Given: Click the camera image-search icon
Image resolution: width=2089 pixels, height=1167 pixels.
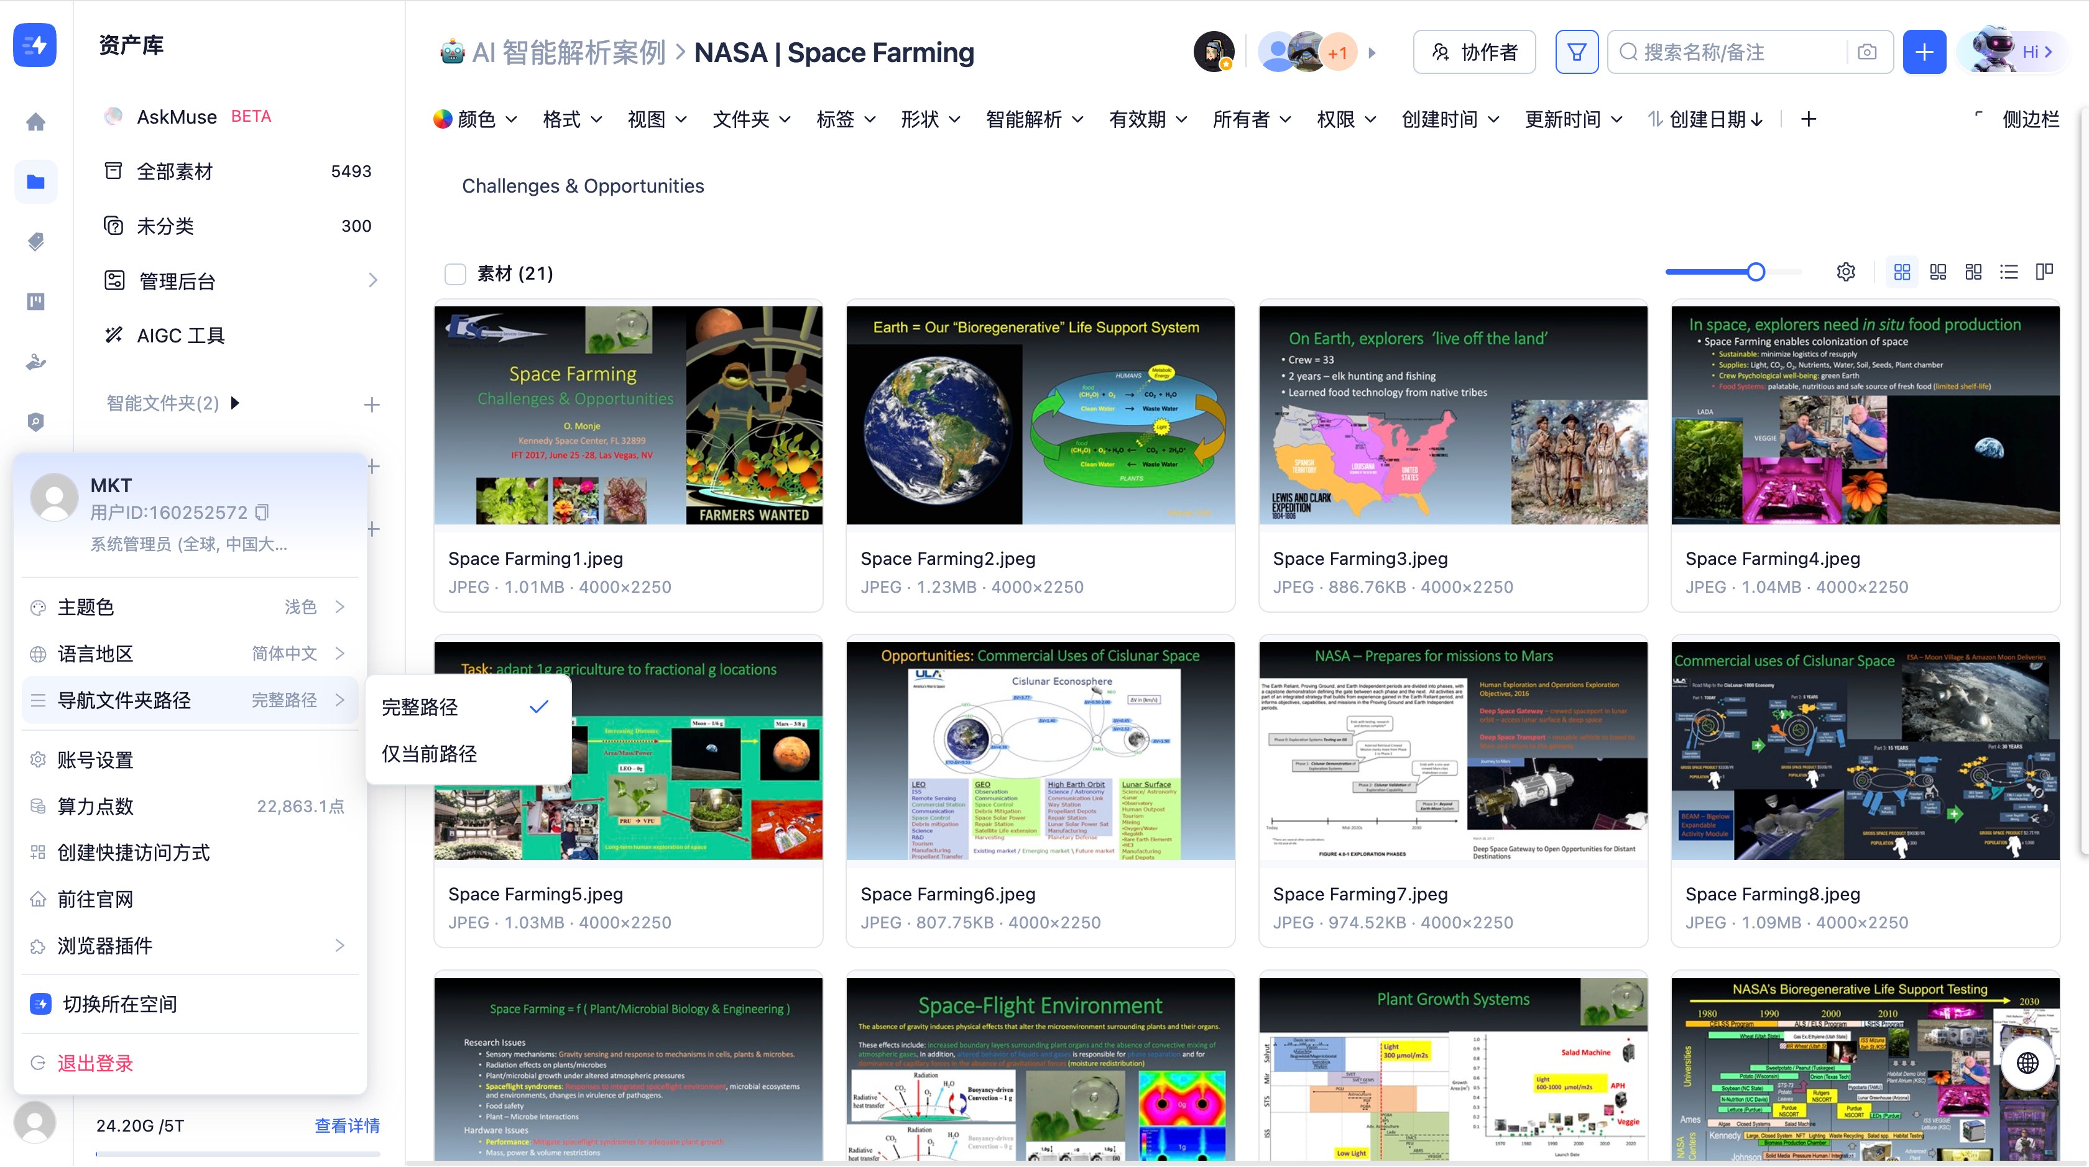Looking at the screenshot, I should [1867, 52].
